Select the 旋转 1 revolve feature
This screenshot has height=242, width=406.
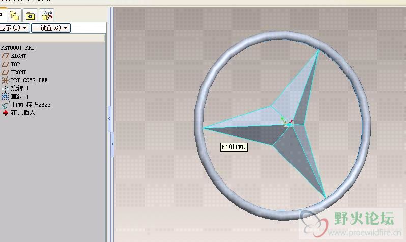[x=20, y=88]
